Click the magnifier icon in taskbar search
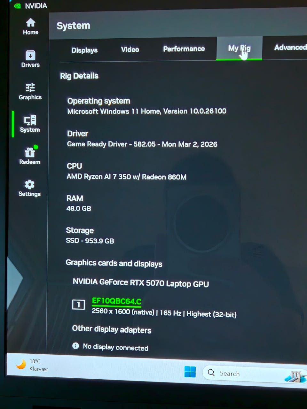Viewport: 307px width, 409px height. point(211,373)
